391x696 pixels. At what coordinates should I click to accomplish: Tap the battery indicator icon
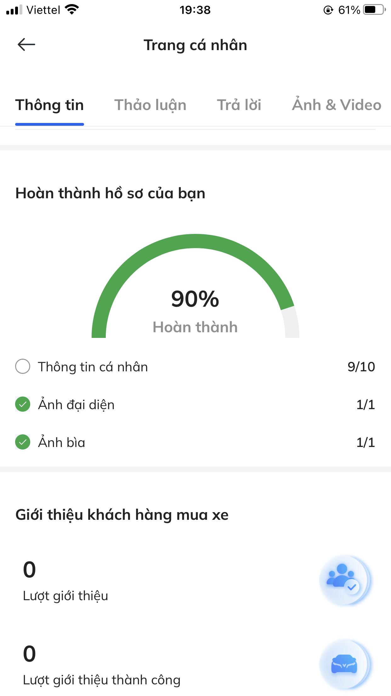(x=374, y=10)
